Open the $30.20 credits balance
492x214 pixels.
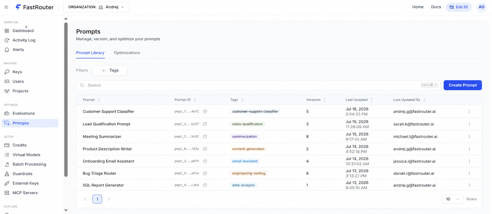(459, 7)
